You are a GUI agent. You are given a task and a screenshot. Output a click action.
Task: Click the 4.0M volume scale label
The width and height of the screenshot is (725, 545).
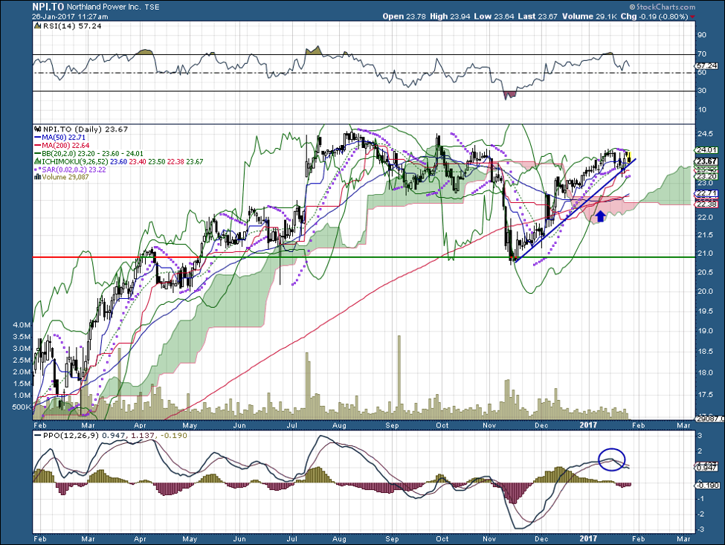pyautogui.click(x=22, y=325)
